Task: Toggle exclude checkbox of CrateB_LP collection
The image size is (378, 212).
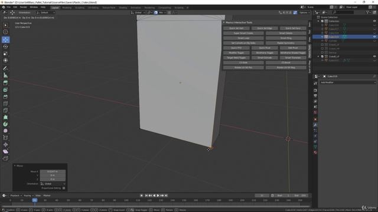Action: tap(322, 57)
